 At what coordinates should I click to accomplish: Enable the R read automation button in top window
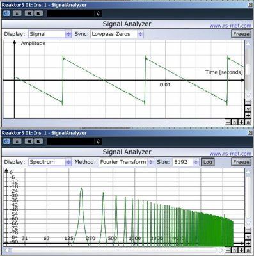(x=29, y=13)
